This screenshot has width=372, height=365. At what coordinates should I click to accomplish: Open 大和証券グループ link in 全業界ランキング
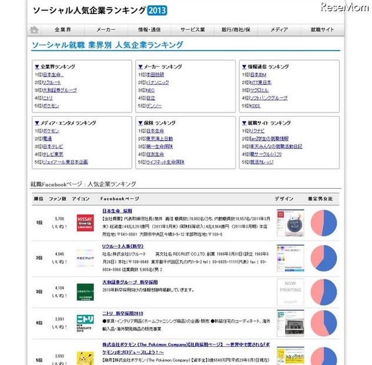(x=60, y=90)
